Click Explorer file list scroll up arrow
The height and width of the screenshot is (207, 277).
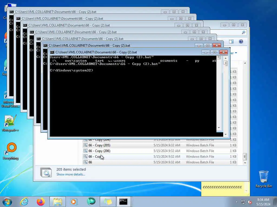245,63
